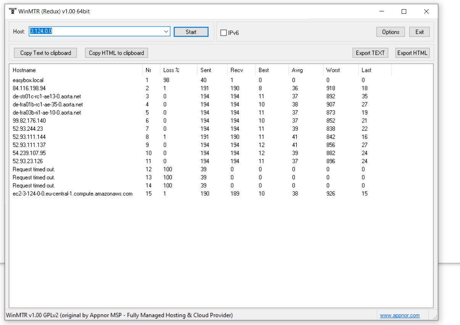Maximize the WinMTR window

(404, 11)
